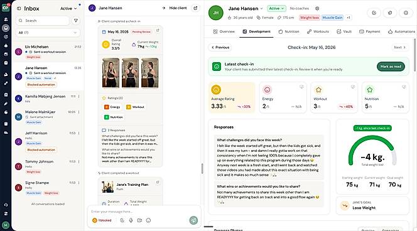Expand the All (7) conversations dropdown

pos(48,33)
